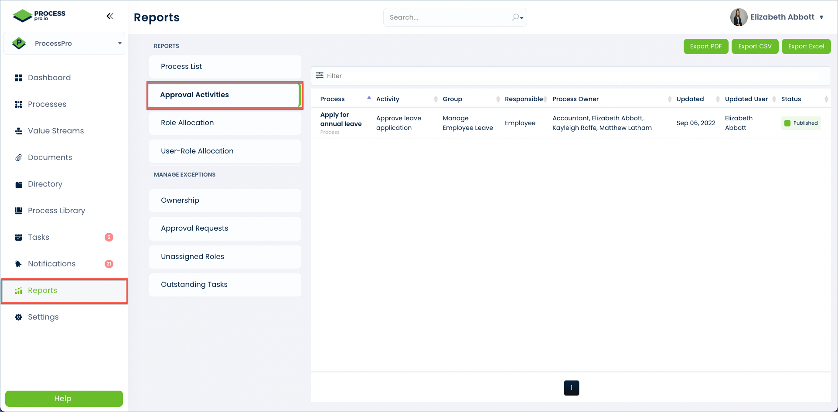Click the Filter sliders icon
The width and height of the screenshot is (838, 412).
[x=320, y=75]
